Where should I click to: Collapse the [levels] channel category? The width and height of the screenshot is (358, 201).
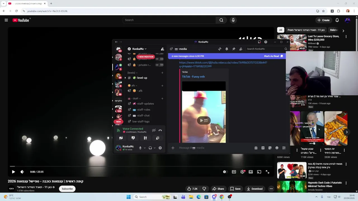click(x=132, y=73)
